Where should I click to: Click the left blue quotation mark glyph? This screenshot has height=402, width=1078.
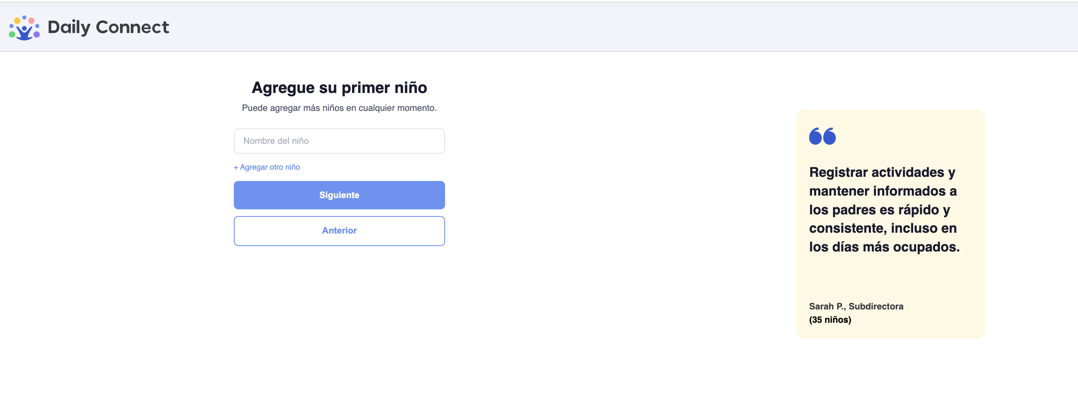(815, 136)
